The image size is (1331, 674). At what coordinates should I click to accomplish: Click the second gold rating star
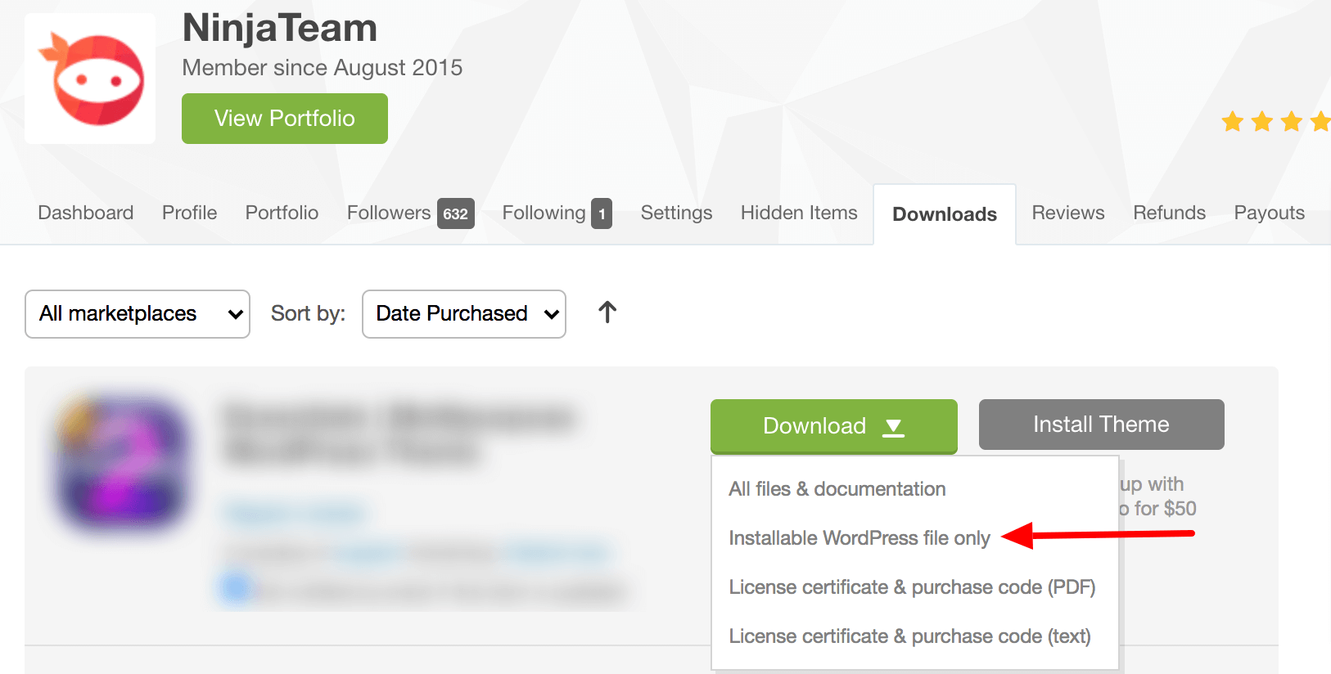point(1262,122)
